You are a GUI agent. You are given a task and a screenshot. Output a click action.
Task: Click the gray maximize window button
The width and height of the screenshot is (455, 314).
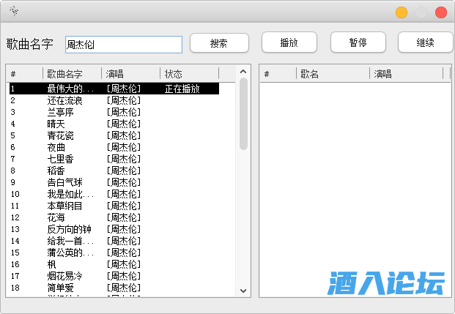tap(421, 12)
